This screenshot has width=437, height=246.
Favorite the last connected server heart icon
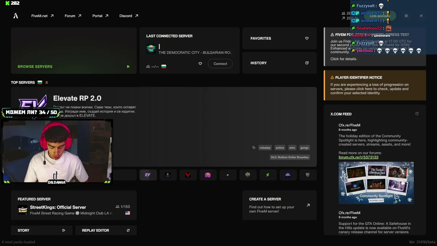(200, 64)
